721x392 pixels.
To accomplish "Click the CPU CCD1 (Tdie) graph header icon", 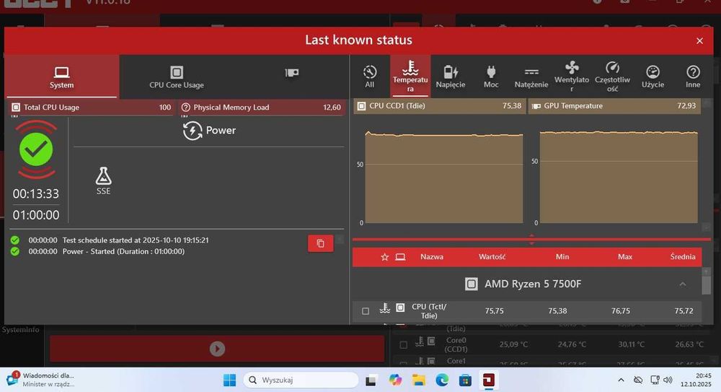I will click(361, 106).
